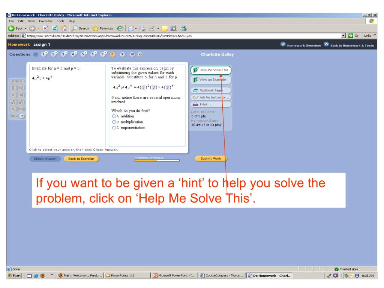Click the Print... sidebar button

pos(211,104)
